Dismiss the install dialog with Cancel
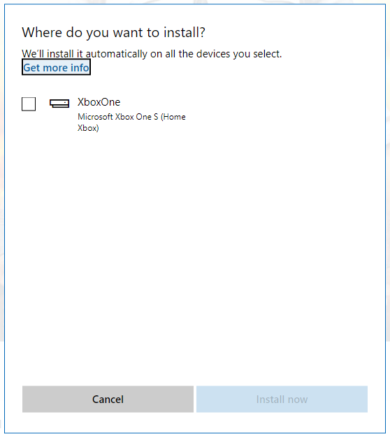Viewport: 390px width, 438px height. pos(108,399)
